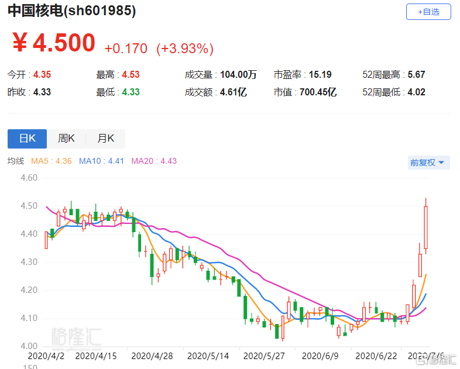Screen dimensions: 460x369
Task: Click 市盈率 value 15.19
Action: pos(320,74)
